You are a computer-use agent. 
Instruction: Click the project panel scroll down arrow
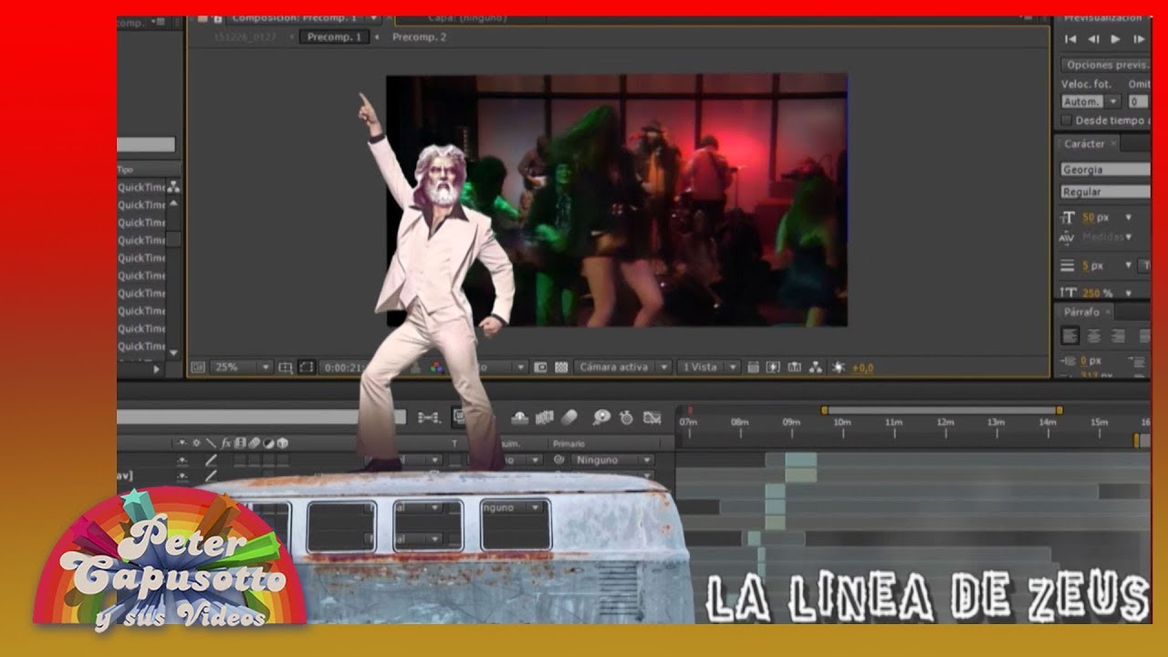click(x=172, y=352)
